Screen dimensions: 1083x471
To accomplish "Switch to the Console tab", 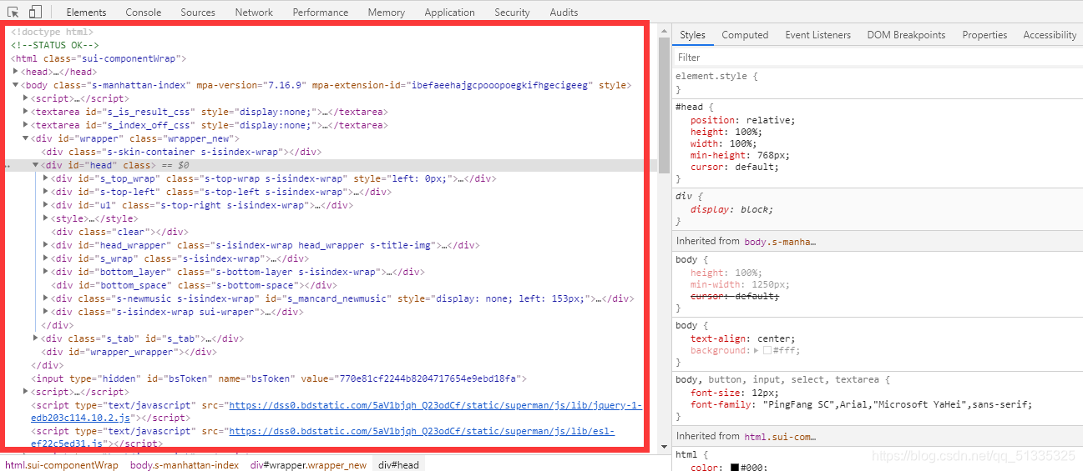I will click(x=144, y=13).
